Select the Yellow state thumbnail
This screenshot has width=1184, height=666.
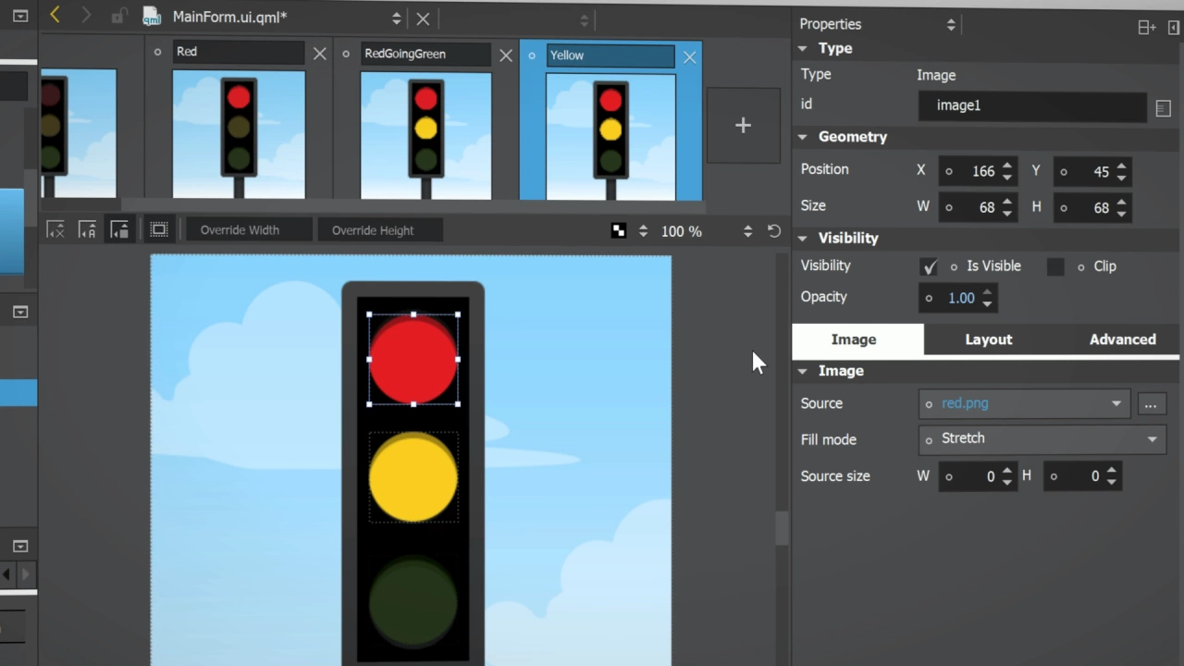(610, 137)
